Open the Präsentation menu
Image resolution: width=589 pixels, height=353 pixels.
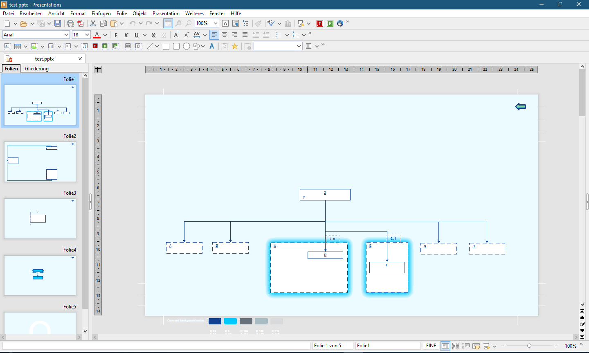(166, 13)
